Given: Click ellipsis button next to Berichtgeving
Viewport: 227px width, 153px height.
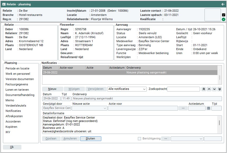Looking at the screenshot, I should [x=166, y=139].
